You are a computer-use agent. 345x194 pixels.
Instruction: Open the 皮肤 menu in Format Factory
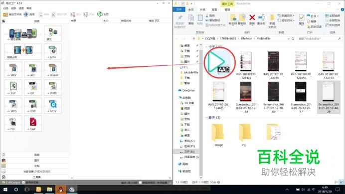13,8
